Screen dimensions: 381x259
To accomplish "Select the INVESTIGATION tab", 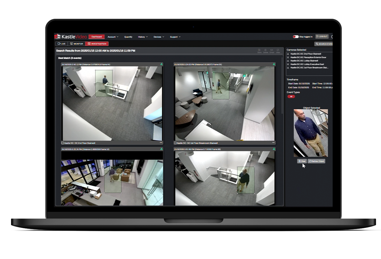I will coord(97,44).
